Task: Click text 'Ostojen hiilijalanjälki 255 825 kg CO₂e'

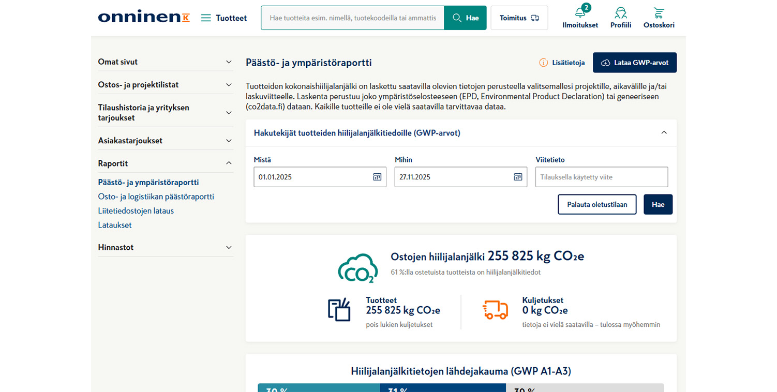Action: coord(487,256)
